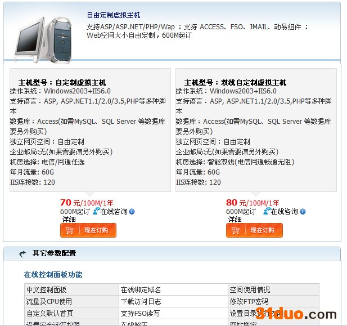Select the 其它参数配置 section header
The width and height of the screenshot is (347, 326).
tap(54, 253)
